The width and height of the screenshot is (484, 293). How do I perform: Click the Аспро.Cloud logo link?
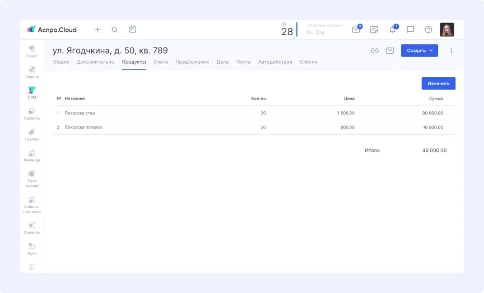pyautogui.click(x=52, y=30)
